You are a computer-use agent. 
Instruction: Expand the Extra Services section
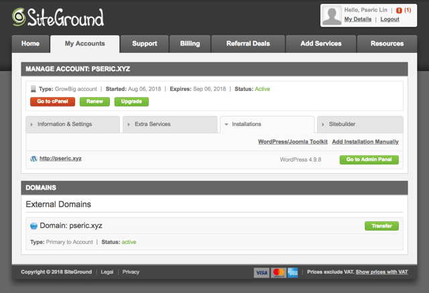click(170, 125)
